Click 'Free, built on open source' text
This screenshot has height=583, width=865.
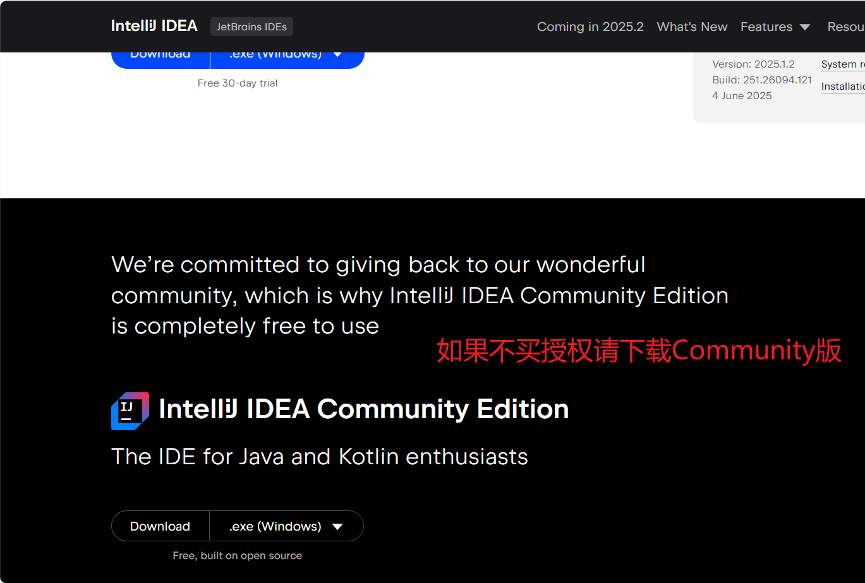tap(238, 555)
